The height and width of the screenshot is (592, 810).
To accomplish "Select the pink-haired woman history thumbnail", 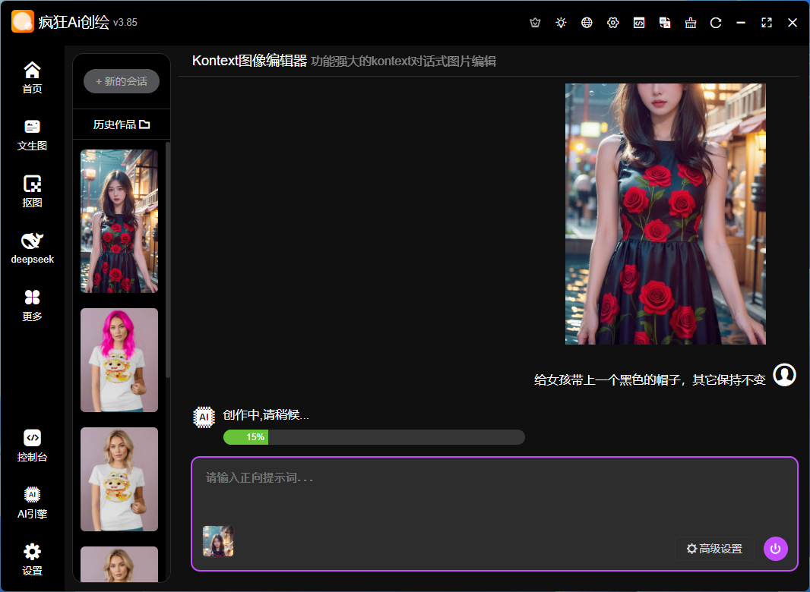I will pos(119,360).
